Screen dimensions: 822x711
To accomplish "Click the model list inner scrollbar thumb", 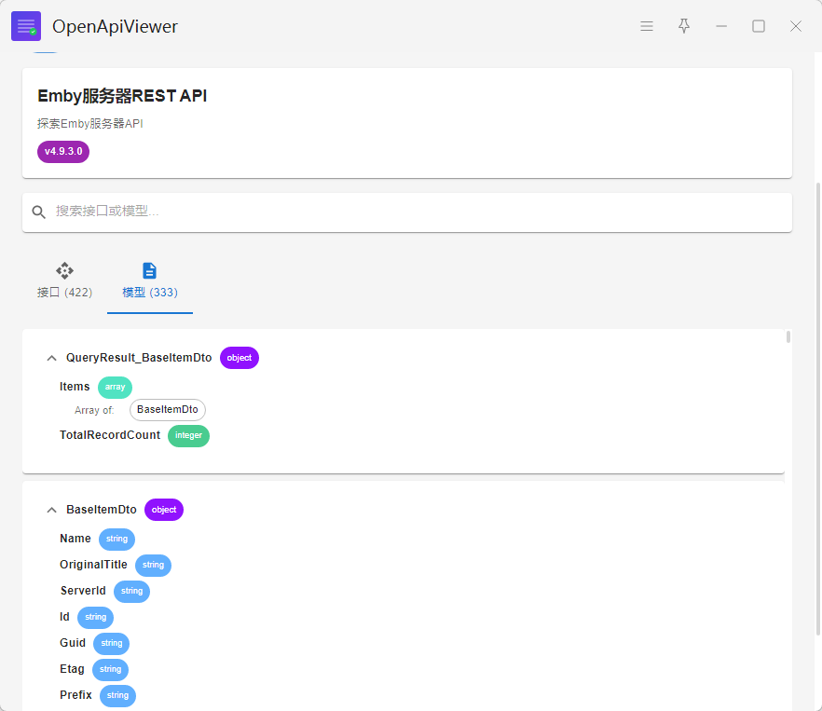I will [788, 337].
